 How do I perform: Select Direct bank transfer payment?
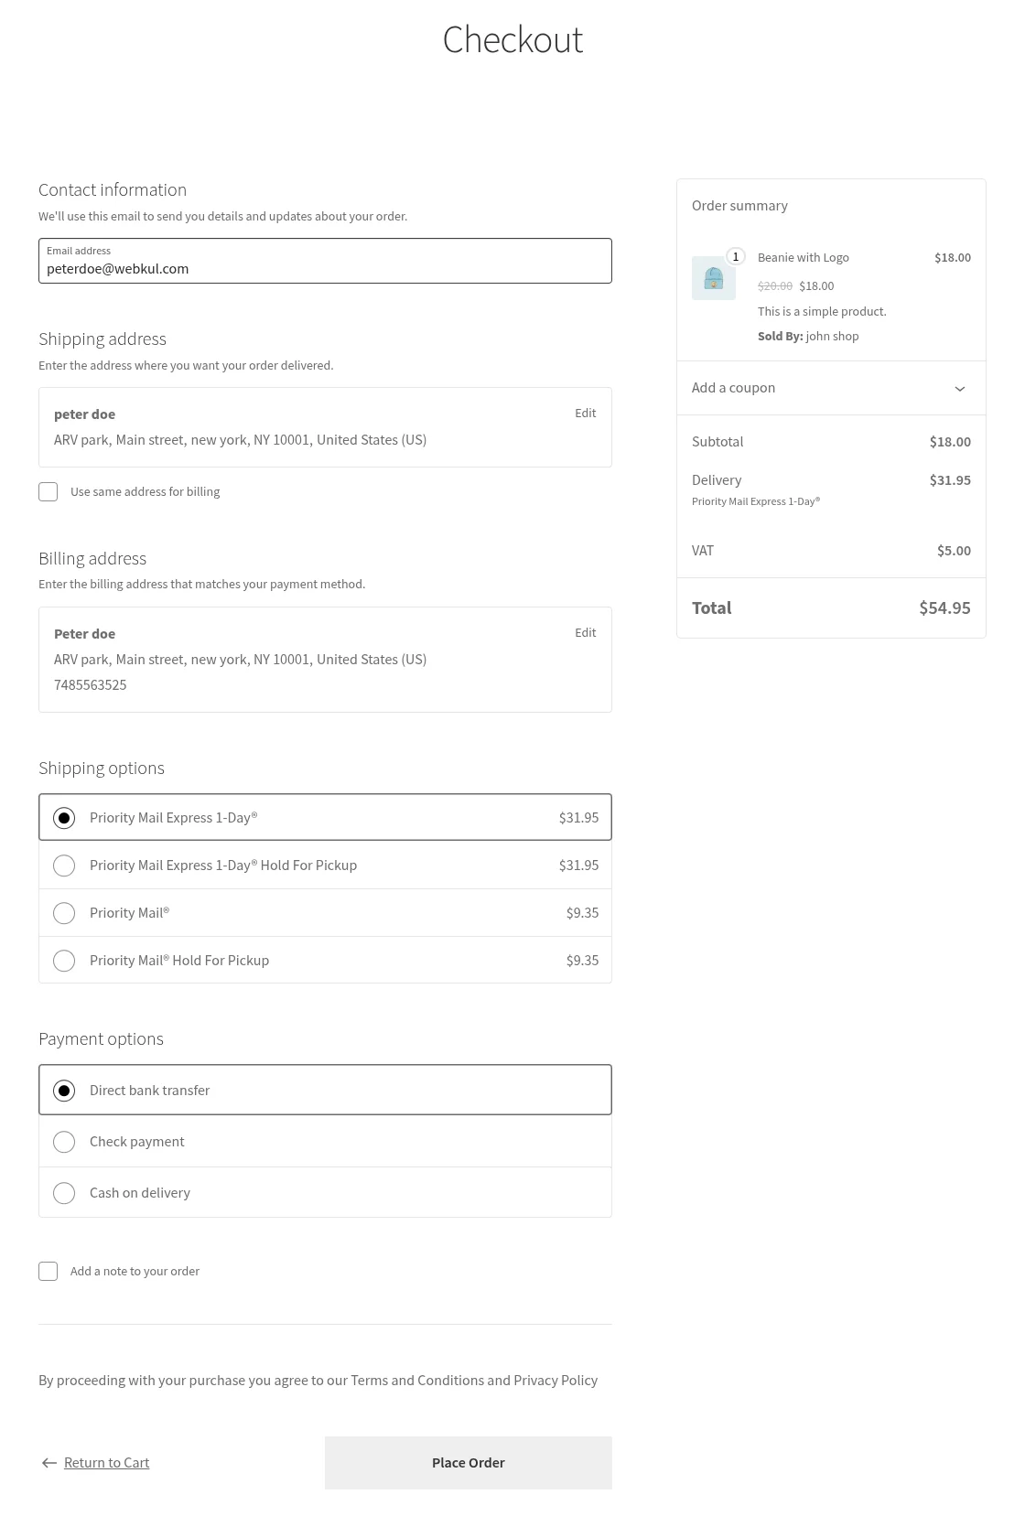pos(64,1091)
